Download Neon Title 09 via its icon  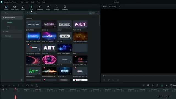click(x=86, y=27)
